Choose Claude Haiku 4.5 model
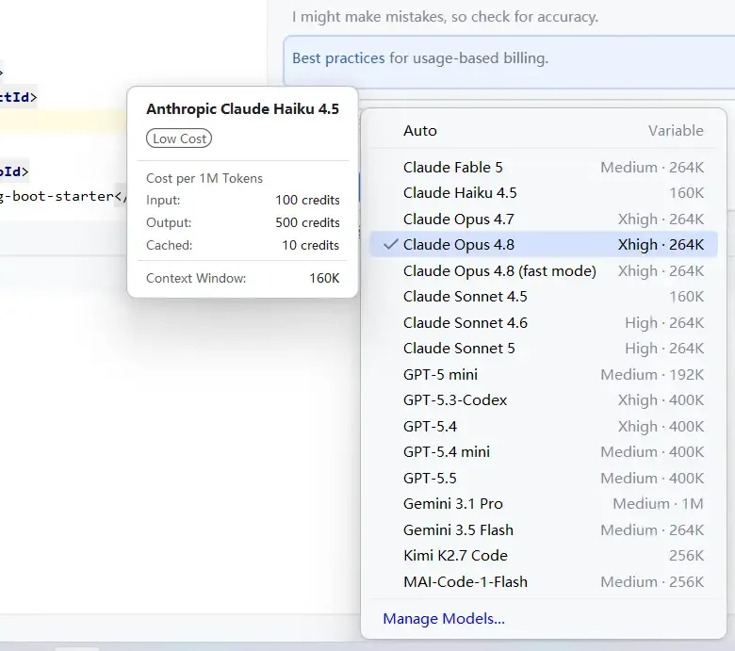 544,192
